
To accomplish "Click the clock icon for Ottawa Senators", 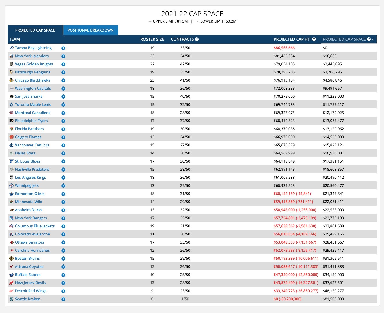I will (x=63, y=242).
